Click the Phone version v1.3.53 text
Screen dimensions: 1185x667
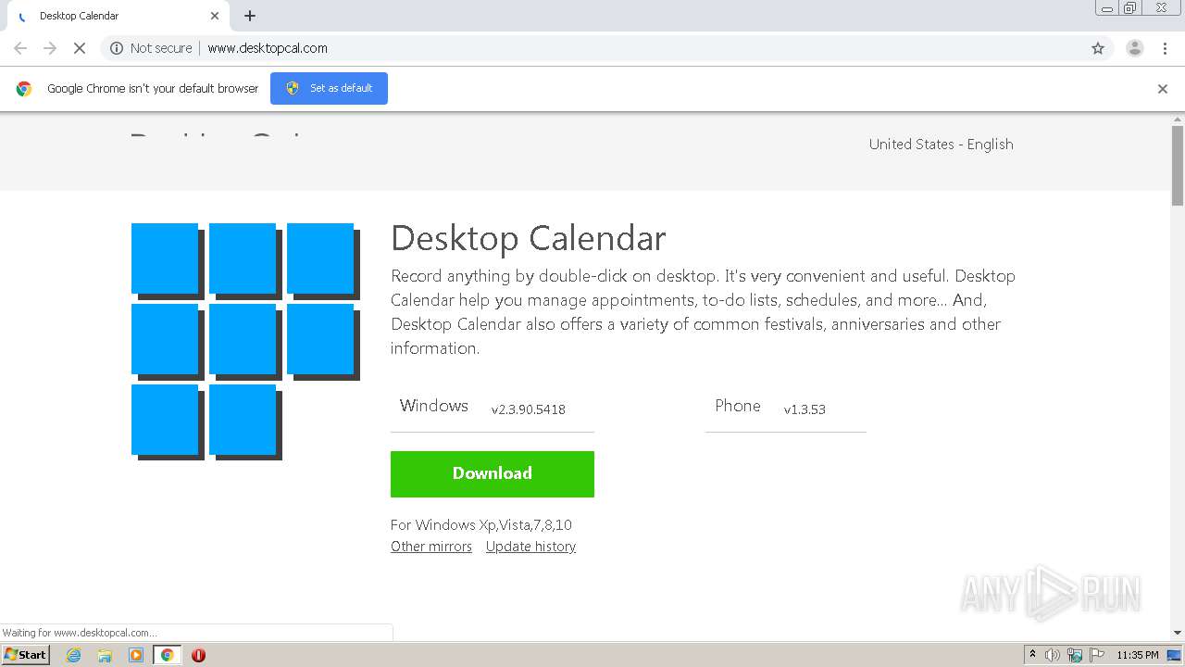point(805,409)
